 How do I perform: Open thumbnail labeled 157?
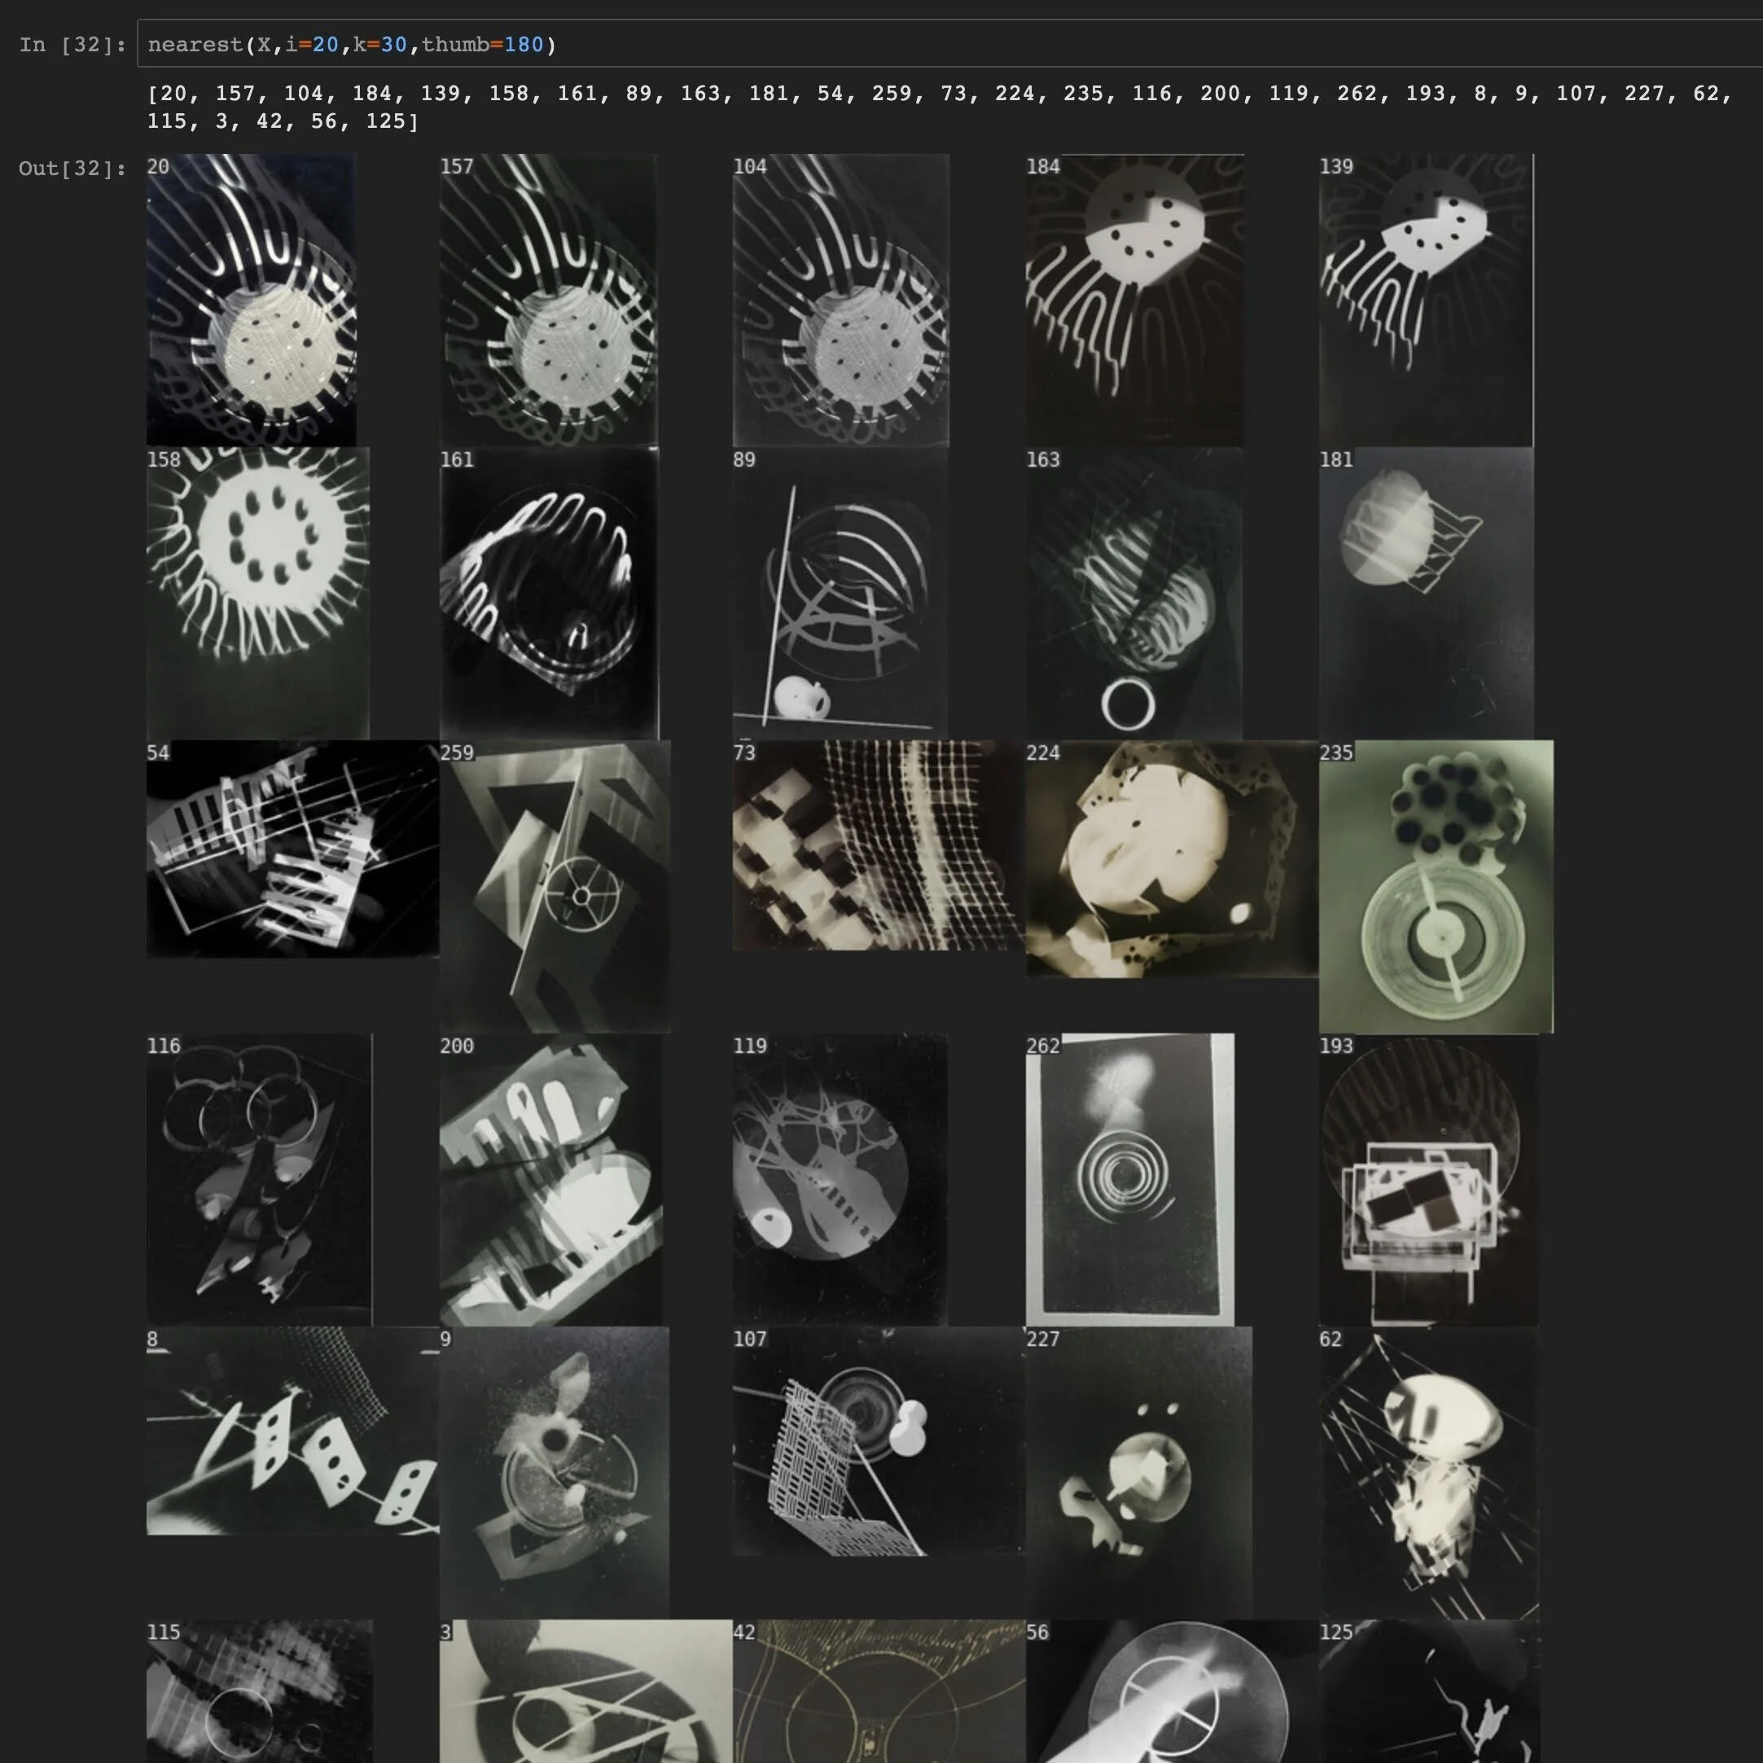pos(547,300)
